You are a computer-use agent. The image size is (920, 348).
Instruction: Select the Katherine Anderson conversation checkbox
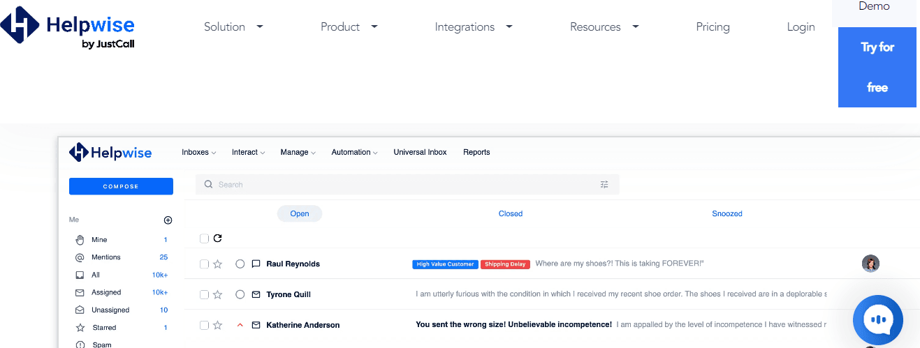point(204,326)
